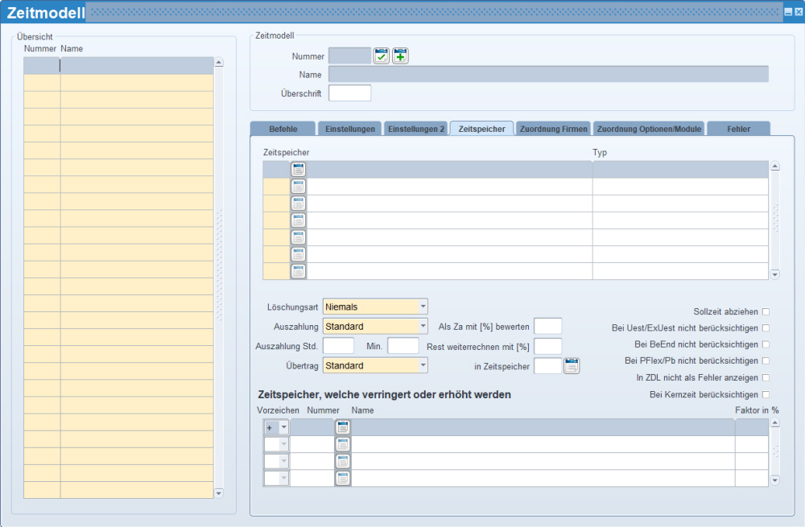Click the 'Als Za mit [%] bewerten' field
Screen dimensions: 805x527
547,327
